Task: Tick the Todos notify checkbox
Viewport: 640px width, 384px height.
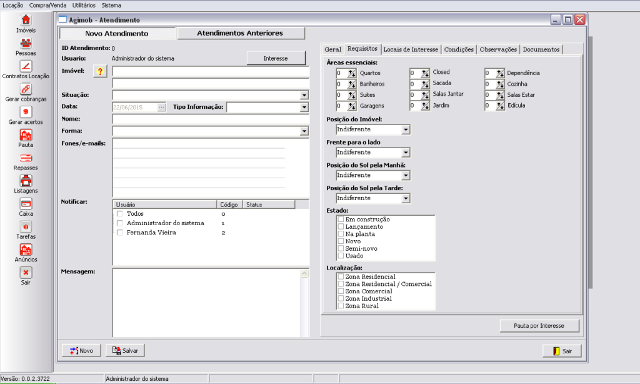Action: 119,214
